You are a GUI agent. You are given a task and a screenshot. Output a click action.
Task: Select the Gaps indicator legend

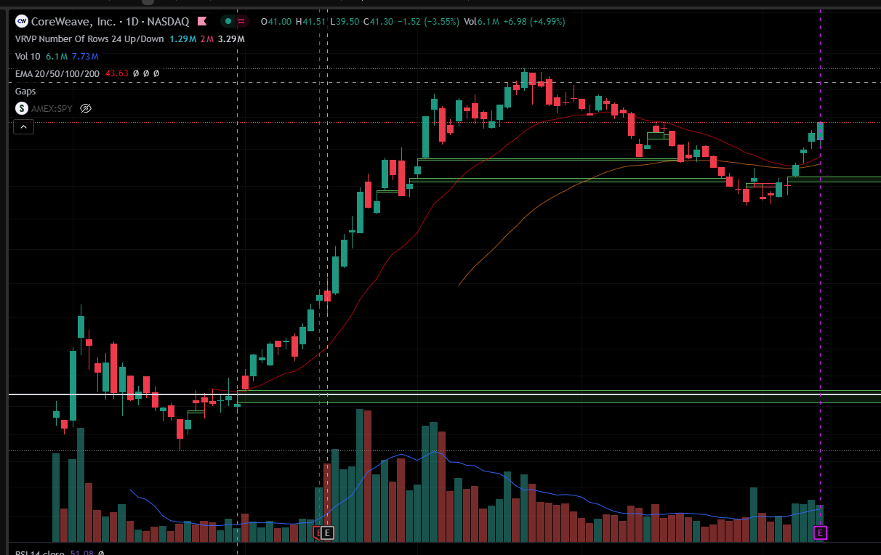25,92
